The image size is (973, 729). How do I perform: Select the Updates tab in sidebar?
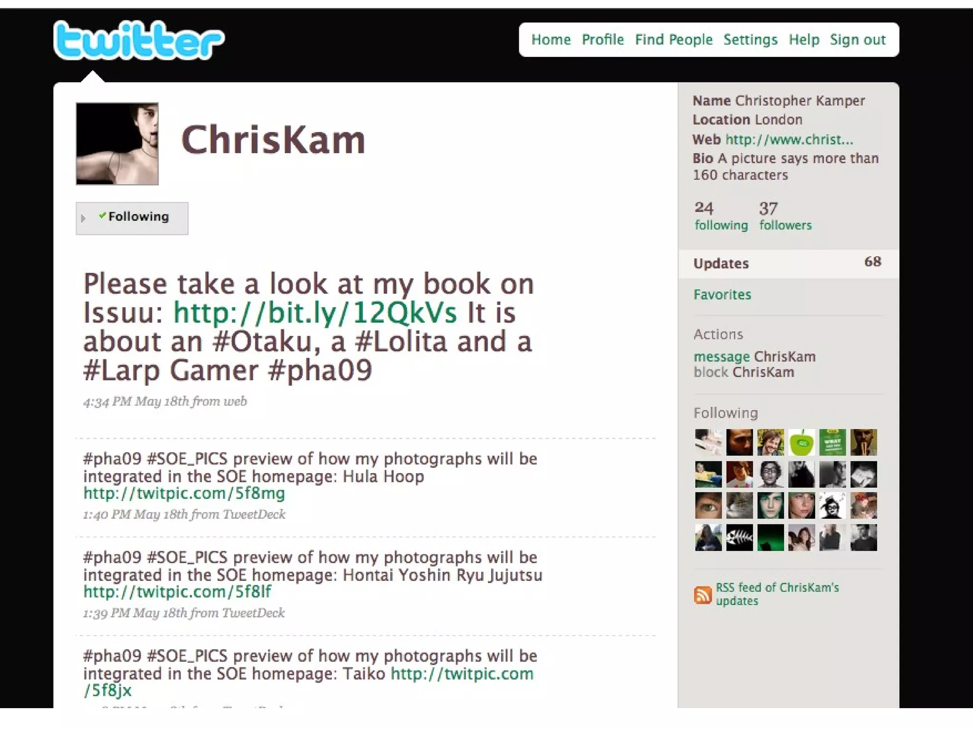tap(788, 263)
